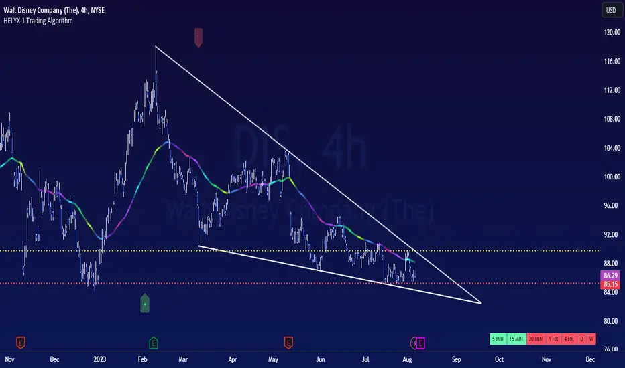The width and height of the screenshot is (625, 368).
Task: Click the 4 HR timeframe badge
Action: (569, 339)
